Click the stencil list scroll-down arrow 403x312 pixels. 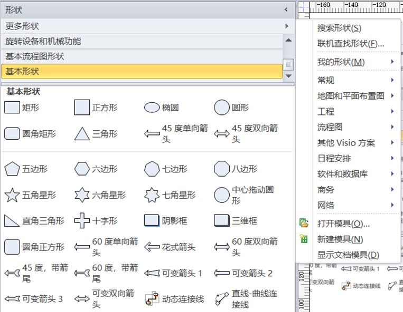click(x=288, y=76)
